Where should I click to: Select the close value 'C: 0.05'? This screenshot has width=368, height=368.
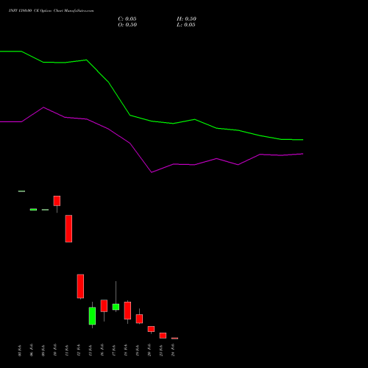tap(127, 19)
